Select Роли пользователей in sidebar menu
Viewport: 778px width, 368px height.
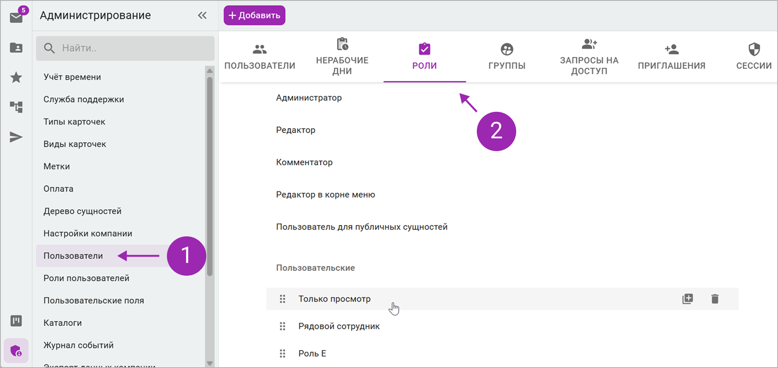(x=87, y=278)
